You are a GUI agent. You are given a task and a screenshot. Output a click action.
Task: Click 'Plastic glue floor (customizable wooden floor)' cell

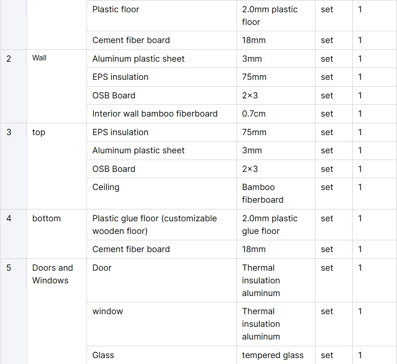tap(155, 225)
